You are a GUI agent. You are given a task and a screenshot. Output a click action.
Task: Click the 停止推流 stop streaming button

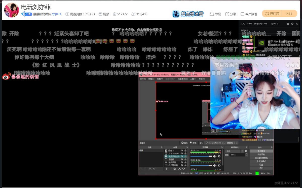click(261, 151)
